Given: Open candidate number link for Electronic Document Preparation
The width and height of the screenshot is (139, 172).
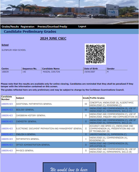Looking at the screenshot, I should pos(7,129).
